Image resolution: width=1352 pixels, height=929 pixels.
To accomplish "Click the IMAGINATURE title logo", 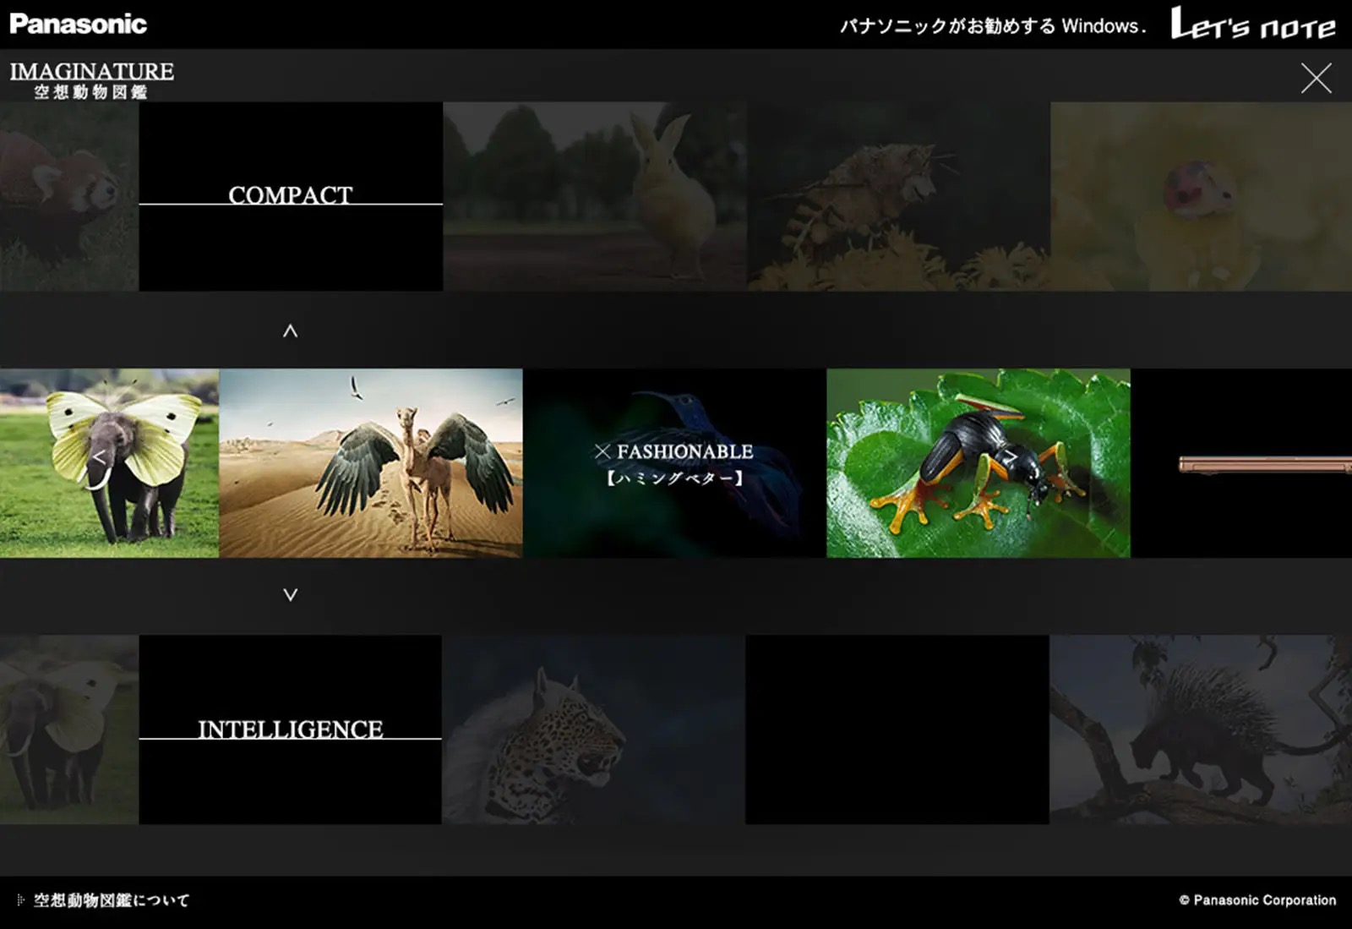I will tap(91, 79).
